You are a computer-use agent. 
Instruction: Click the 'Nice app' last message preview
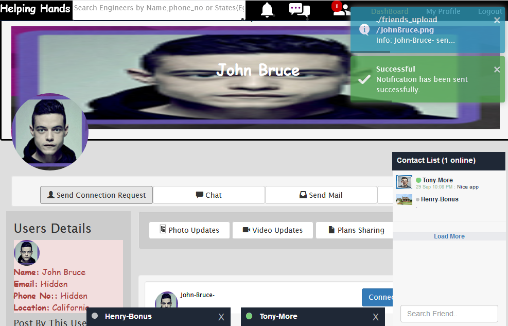[x=467, y=187]
